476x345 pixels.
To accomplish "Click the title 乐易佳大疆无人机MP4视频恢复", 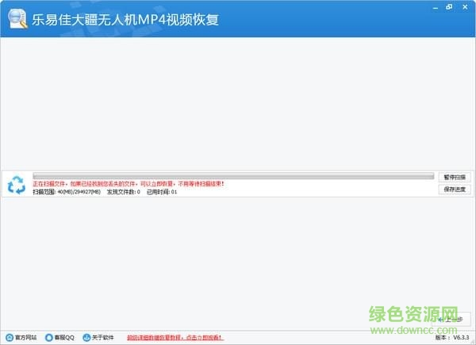I will pos(125,20).
